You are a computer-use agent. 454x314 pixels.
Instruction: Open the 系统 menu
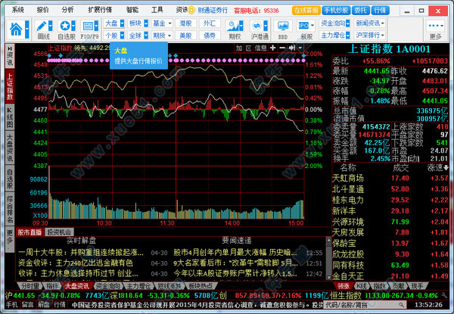click(x=17, y=10)
